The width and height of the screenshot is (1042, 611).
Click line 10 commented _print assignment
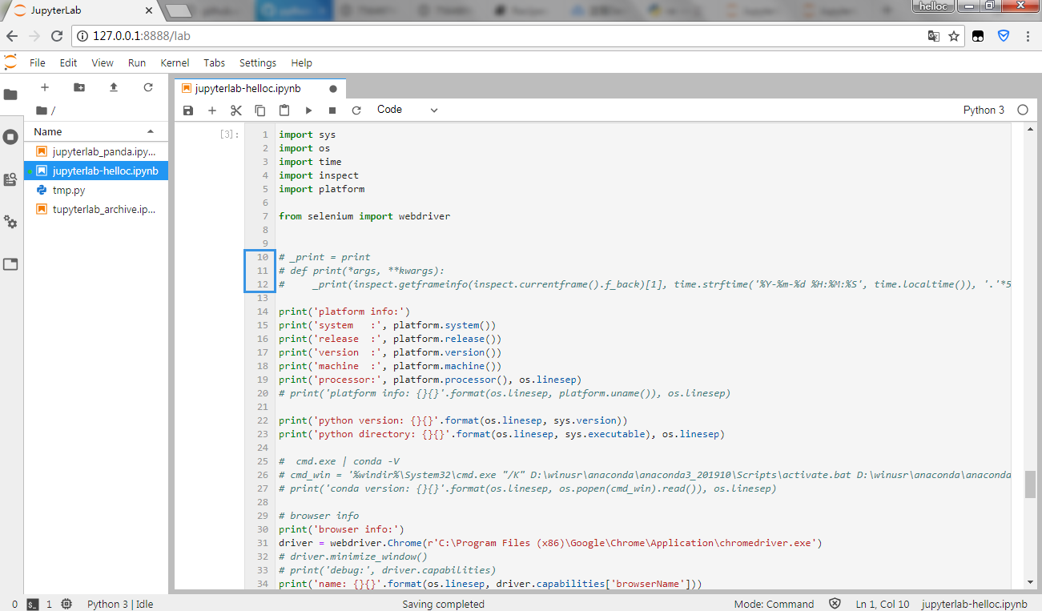coord(324,257)
